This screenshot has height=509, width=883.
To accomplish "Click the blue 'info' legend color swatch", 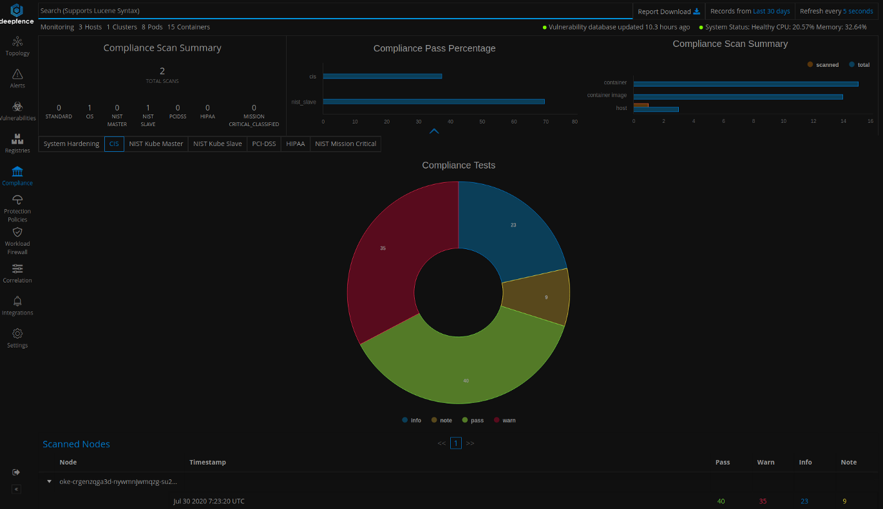I will [404, 420].
